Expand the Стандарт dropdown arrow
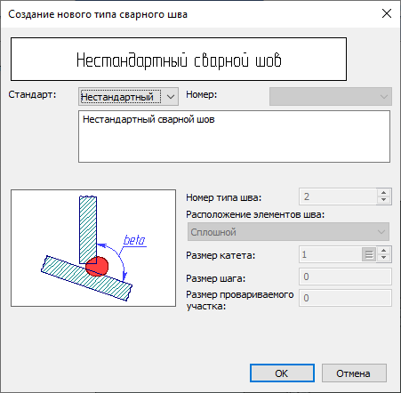Image resolution: width=401 pixels, height=393 pixels. tap(171, 97)
